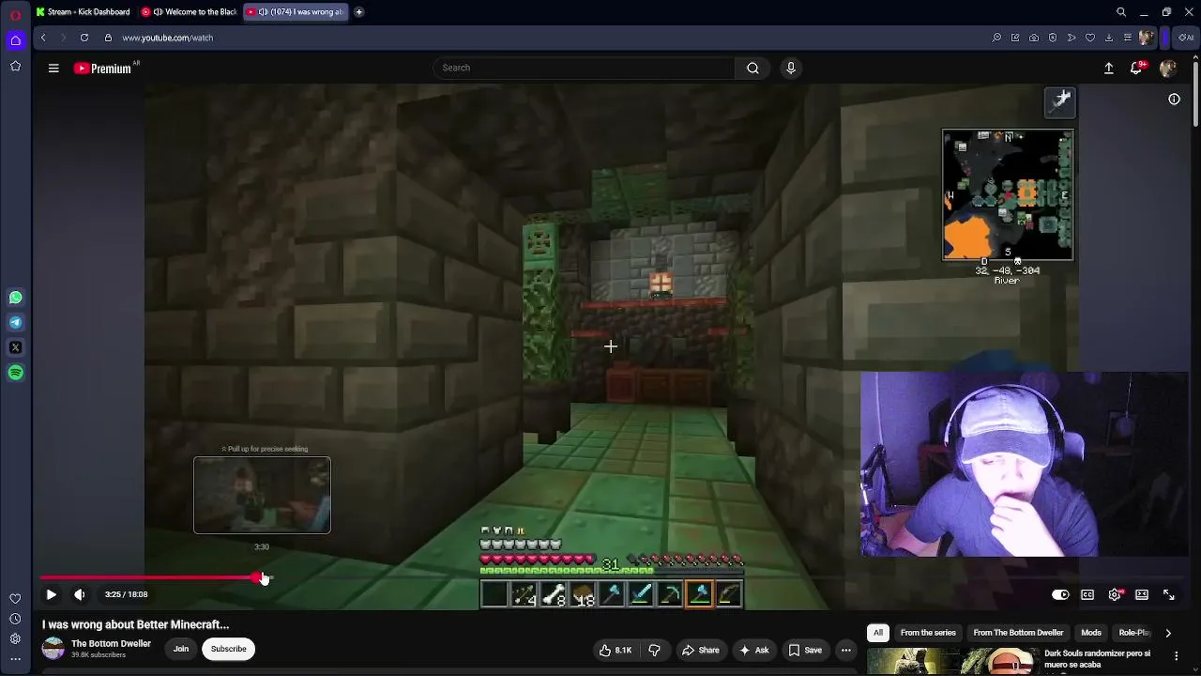1201x676 pixels.
Task: Select the 'I was wrong' YouTube tab
Action: click(296, 12)
